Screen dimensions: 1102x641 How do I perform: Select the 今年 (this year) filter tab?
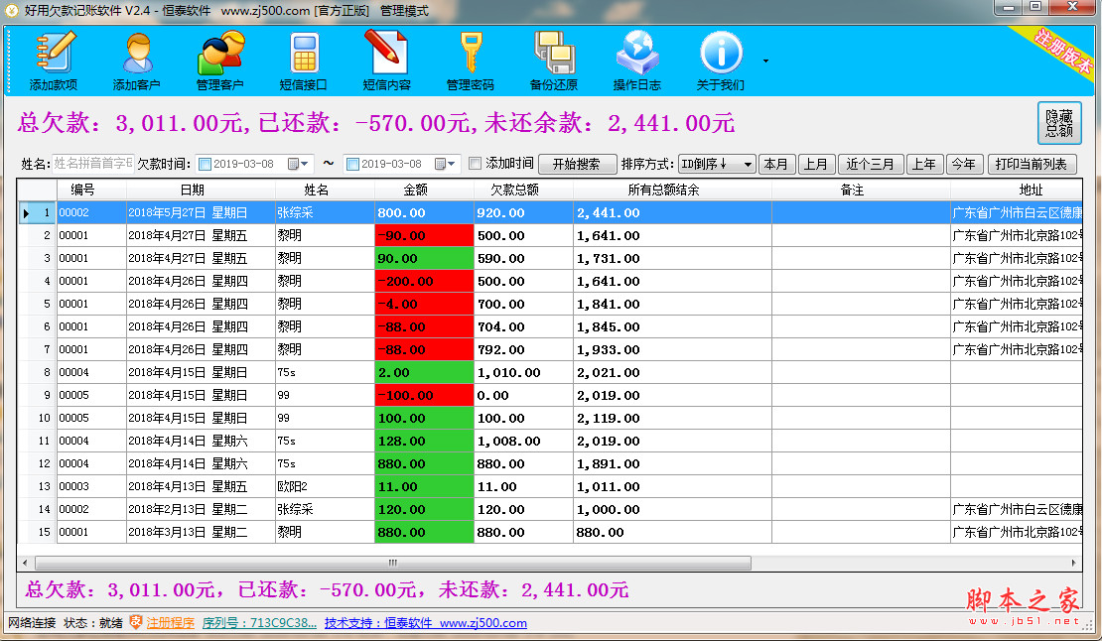click(963, 163)
